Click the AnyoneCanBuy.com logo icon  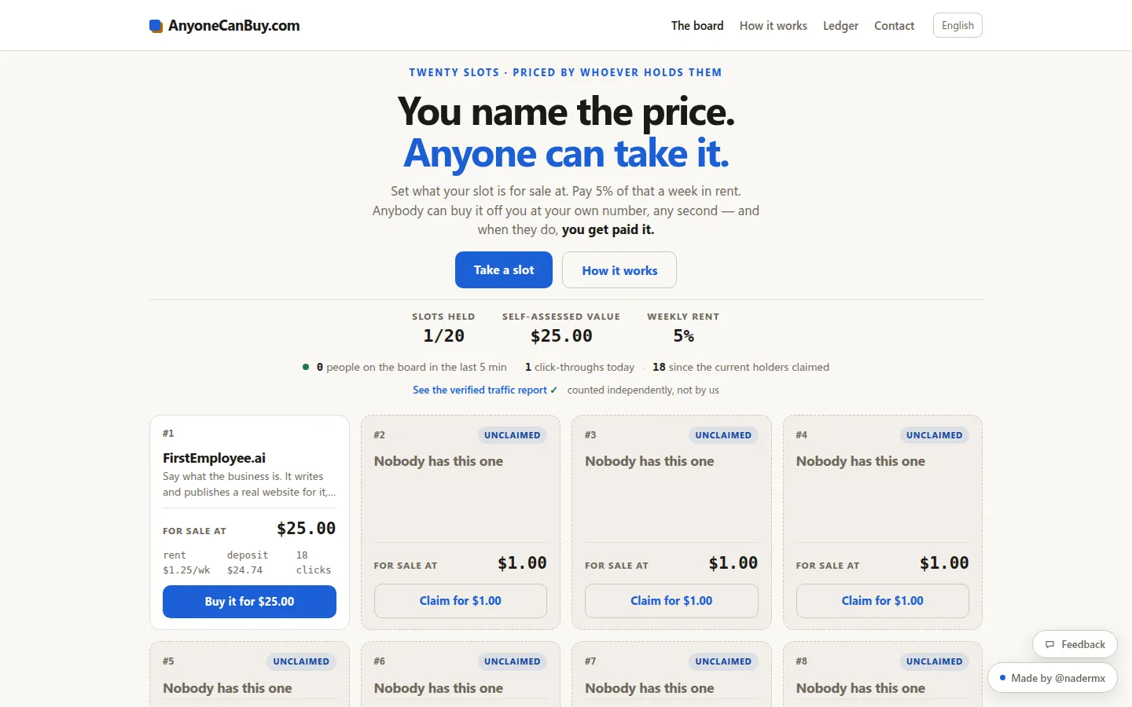156,26
